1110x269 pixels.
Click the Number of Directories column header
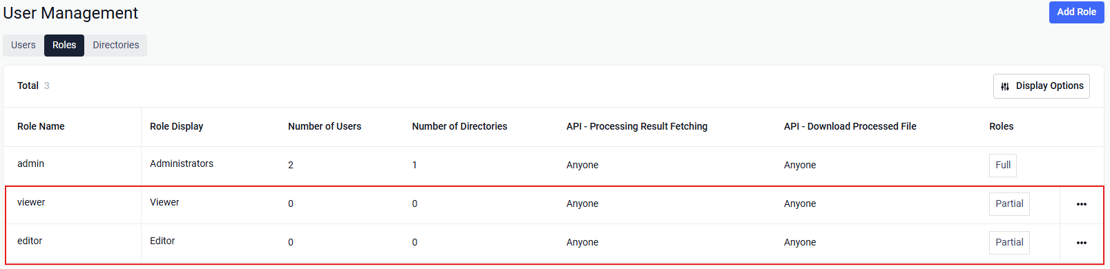pos(459,126)
